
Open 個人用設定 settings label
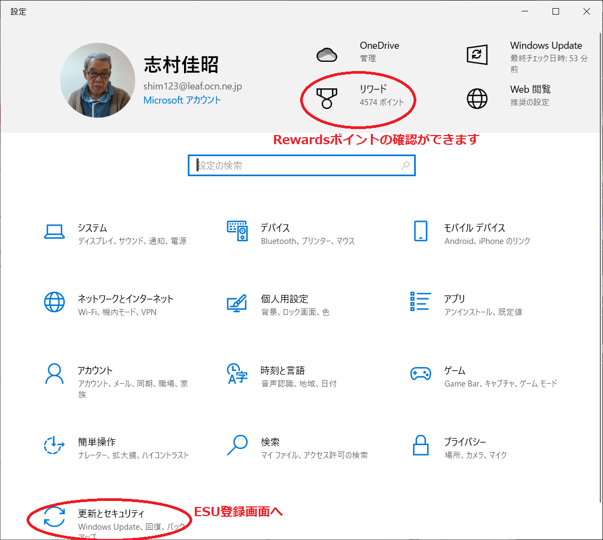[x=284, y=299]
